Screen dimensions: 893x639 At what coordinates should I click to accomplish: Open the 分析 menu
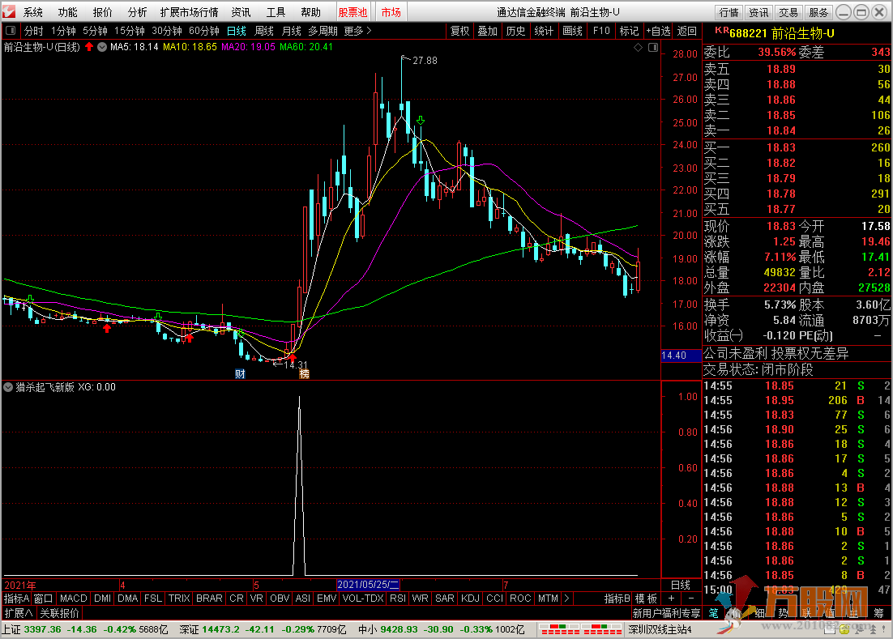(137, 12)
